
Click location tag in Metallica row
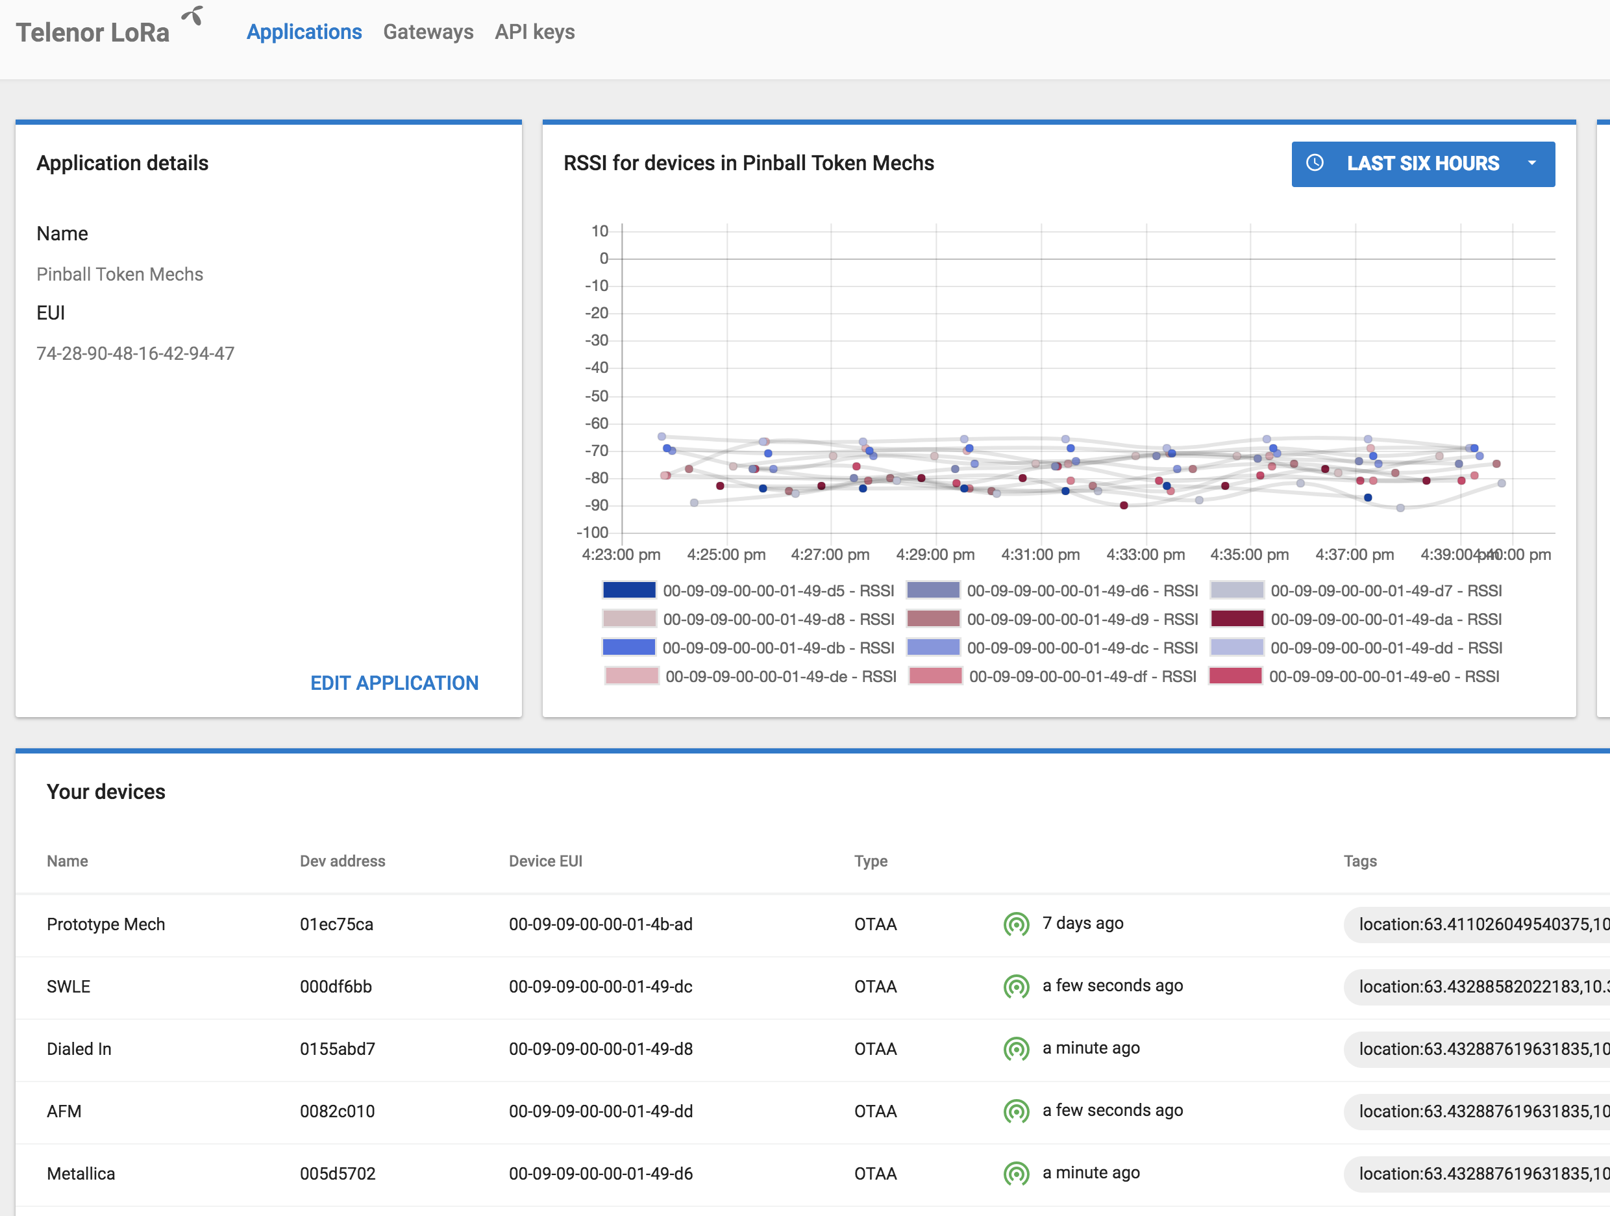[x=1478, y=1174]
